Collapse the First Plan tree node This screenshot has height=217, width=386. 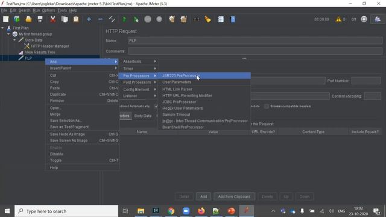click(2, 28)
